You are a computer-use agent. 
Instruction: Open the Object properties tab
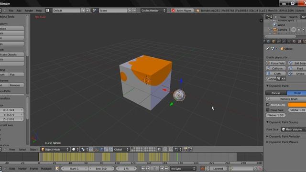tap(273, 42)
